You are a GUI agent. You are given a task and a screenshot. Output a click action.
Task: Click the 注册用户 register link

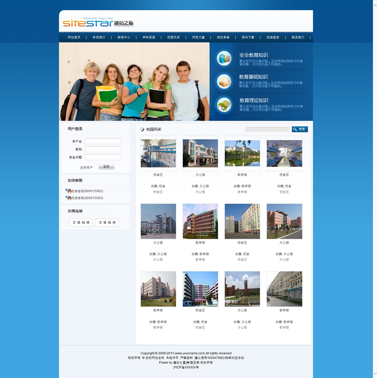pyautogui.click(x=86, y=167)
